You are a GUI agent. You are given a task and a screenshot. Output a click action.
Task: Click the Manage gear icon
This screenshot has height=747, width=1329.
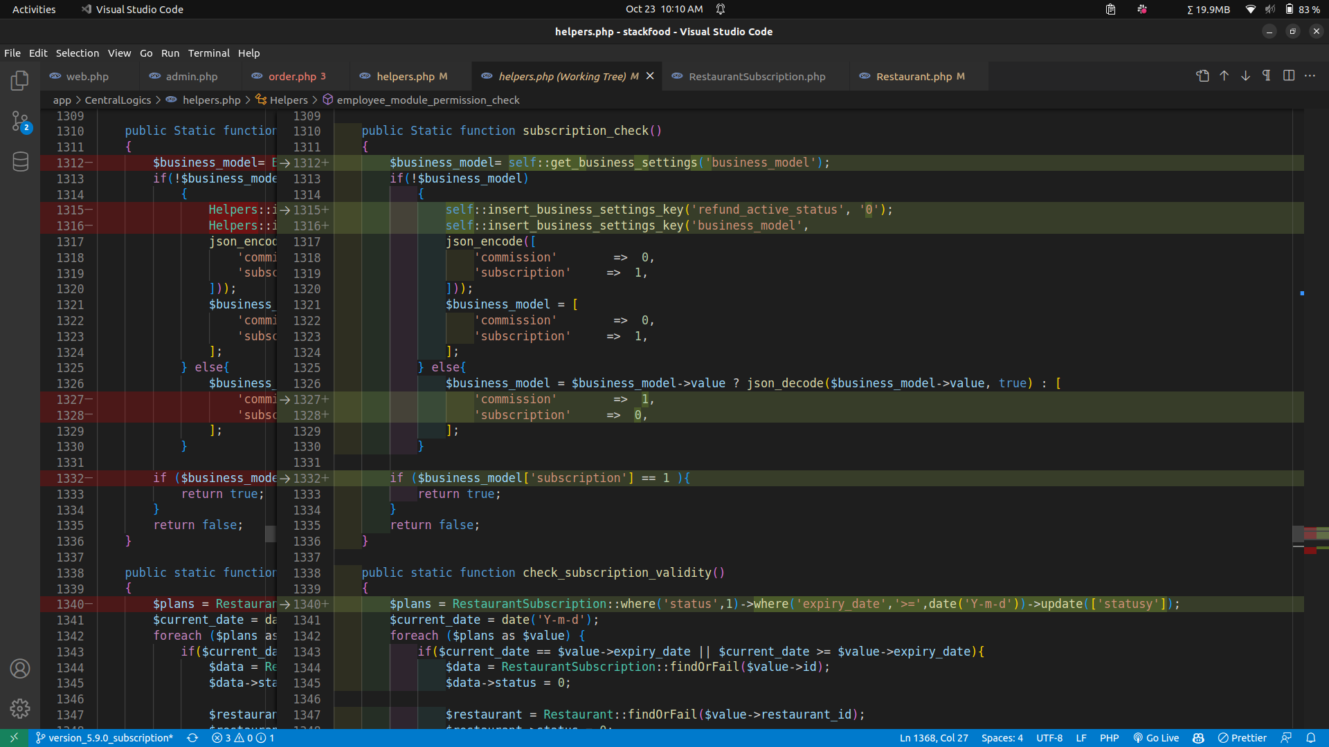[x=20, y=708]
